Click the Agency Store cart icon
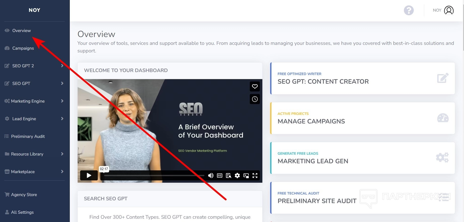The image size is (464, 222). click(x=7, y=195)
